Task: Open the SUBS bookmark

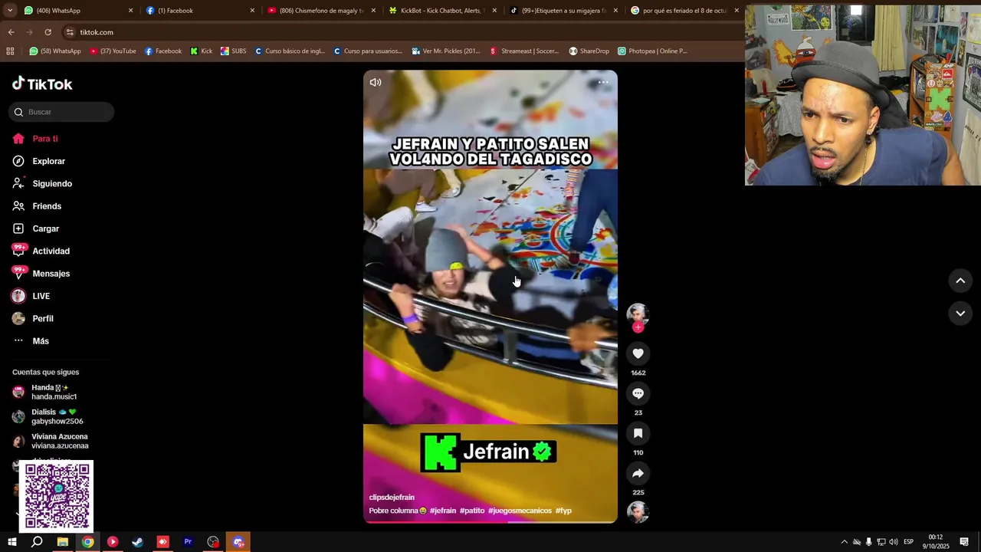Action: (x=234, y=51)
